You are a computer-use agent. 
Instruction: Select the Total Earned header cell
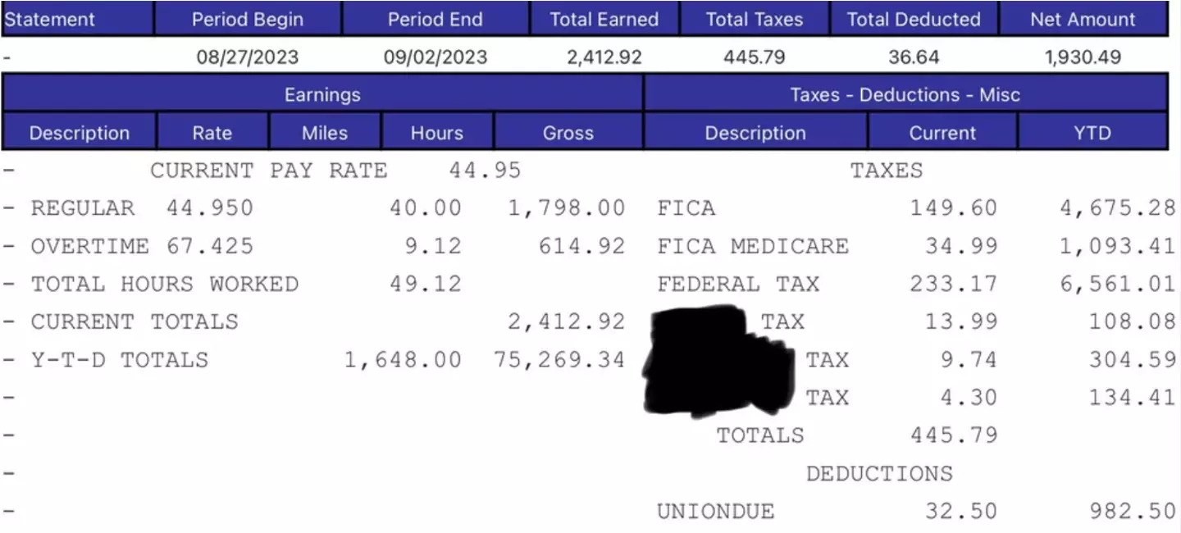coord(604,19)
